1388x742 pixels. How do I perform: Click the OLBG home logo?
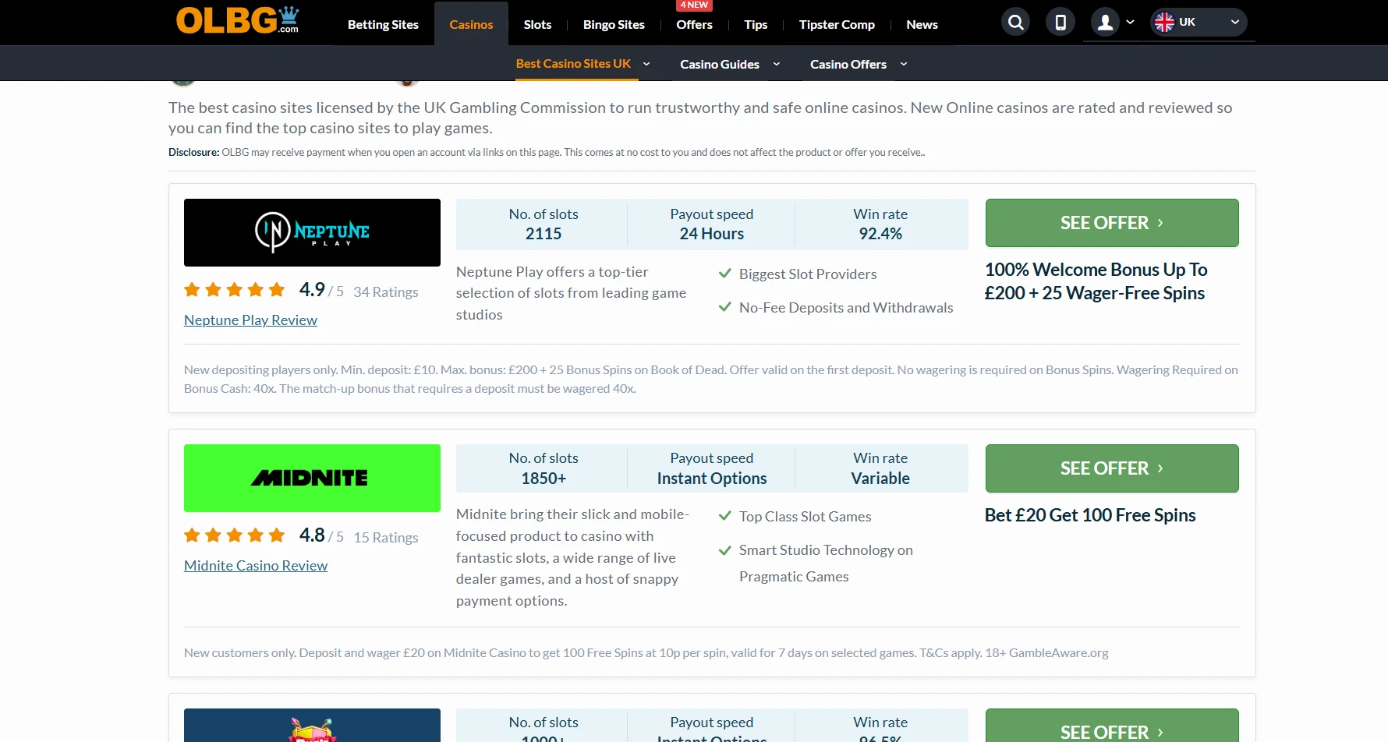pos(237,21)
